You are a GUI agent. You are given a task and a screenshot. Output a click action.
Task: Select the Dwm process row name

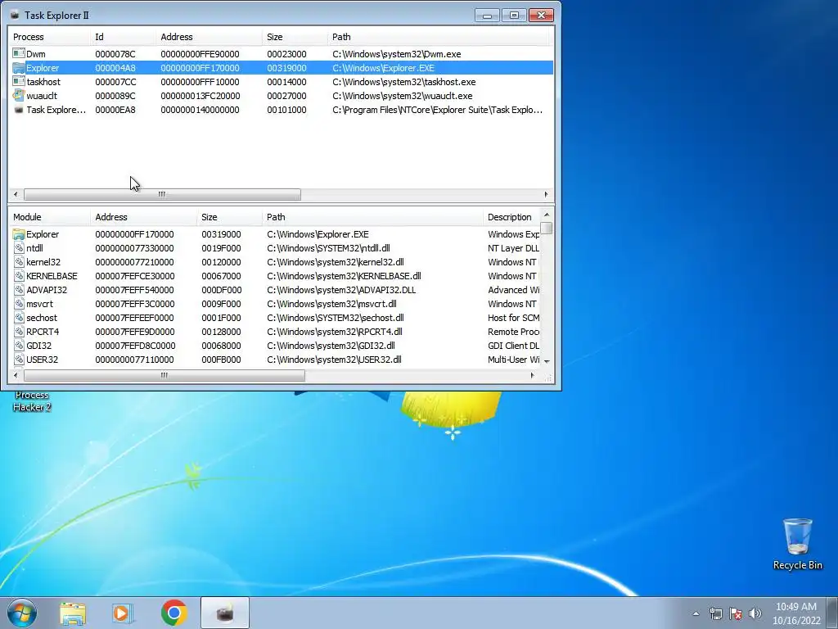[36, 54]
